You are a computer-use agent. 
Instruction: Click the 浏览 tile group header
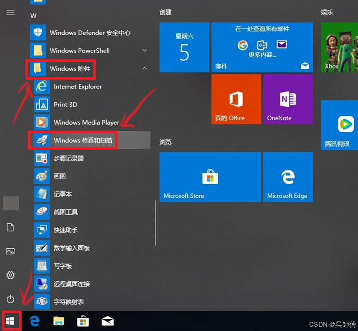point(166,142)
